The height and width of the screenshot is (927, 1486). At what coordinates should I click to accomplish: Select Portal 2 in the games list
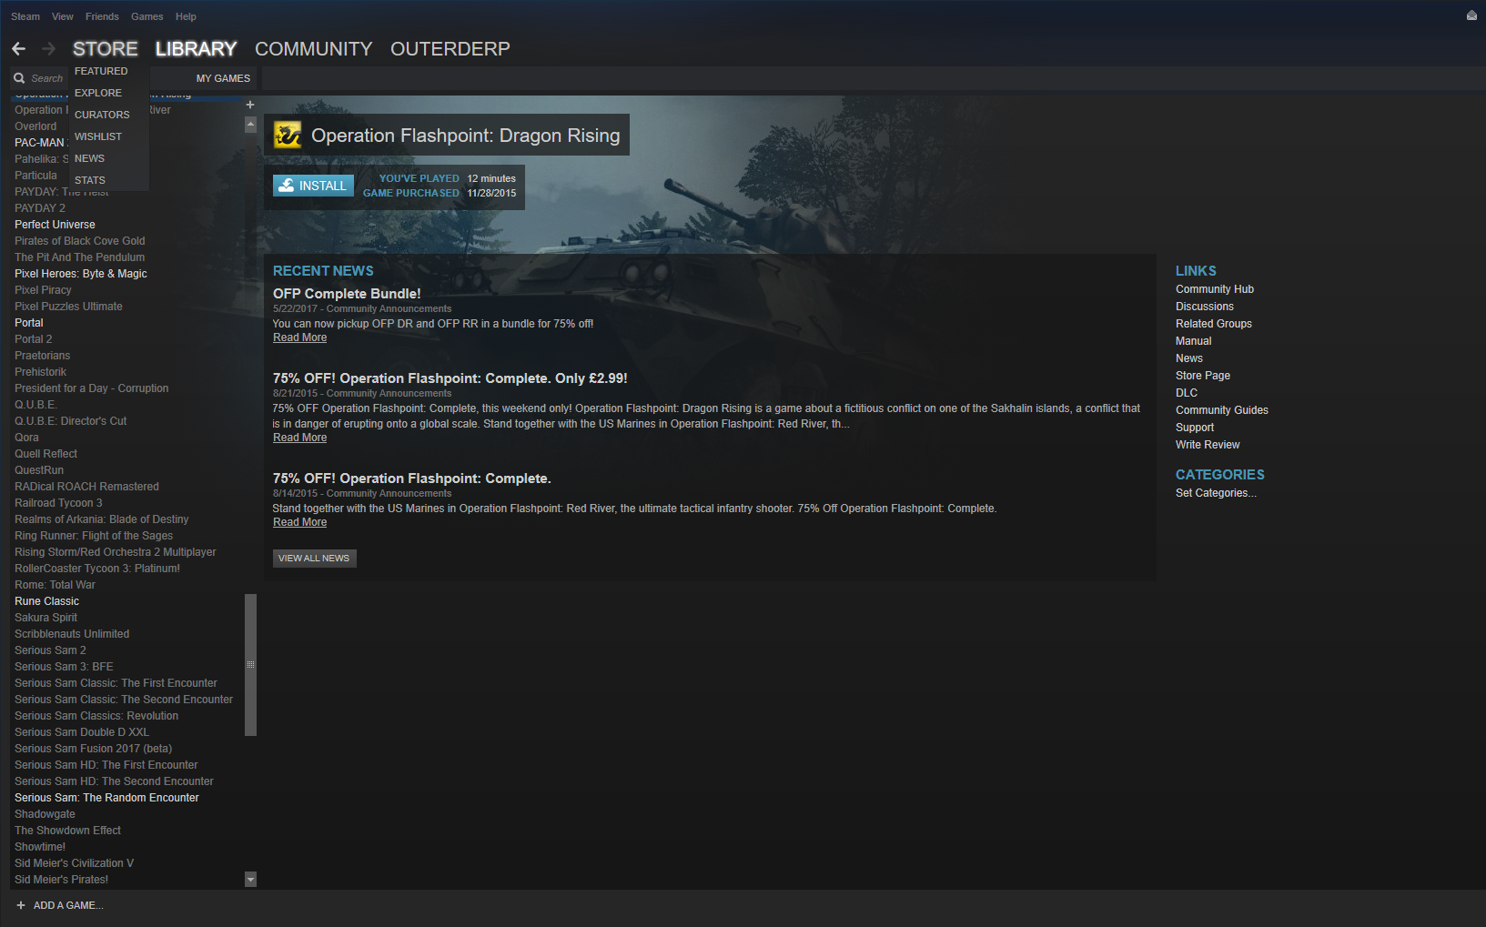(x=34, y=339)
